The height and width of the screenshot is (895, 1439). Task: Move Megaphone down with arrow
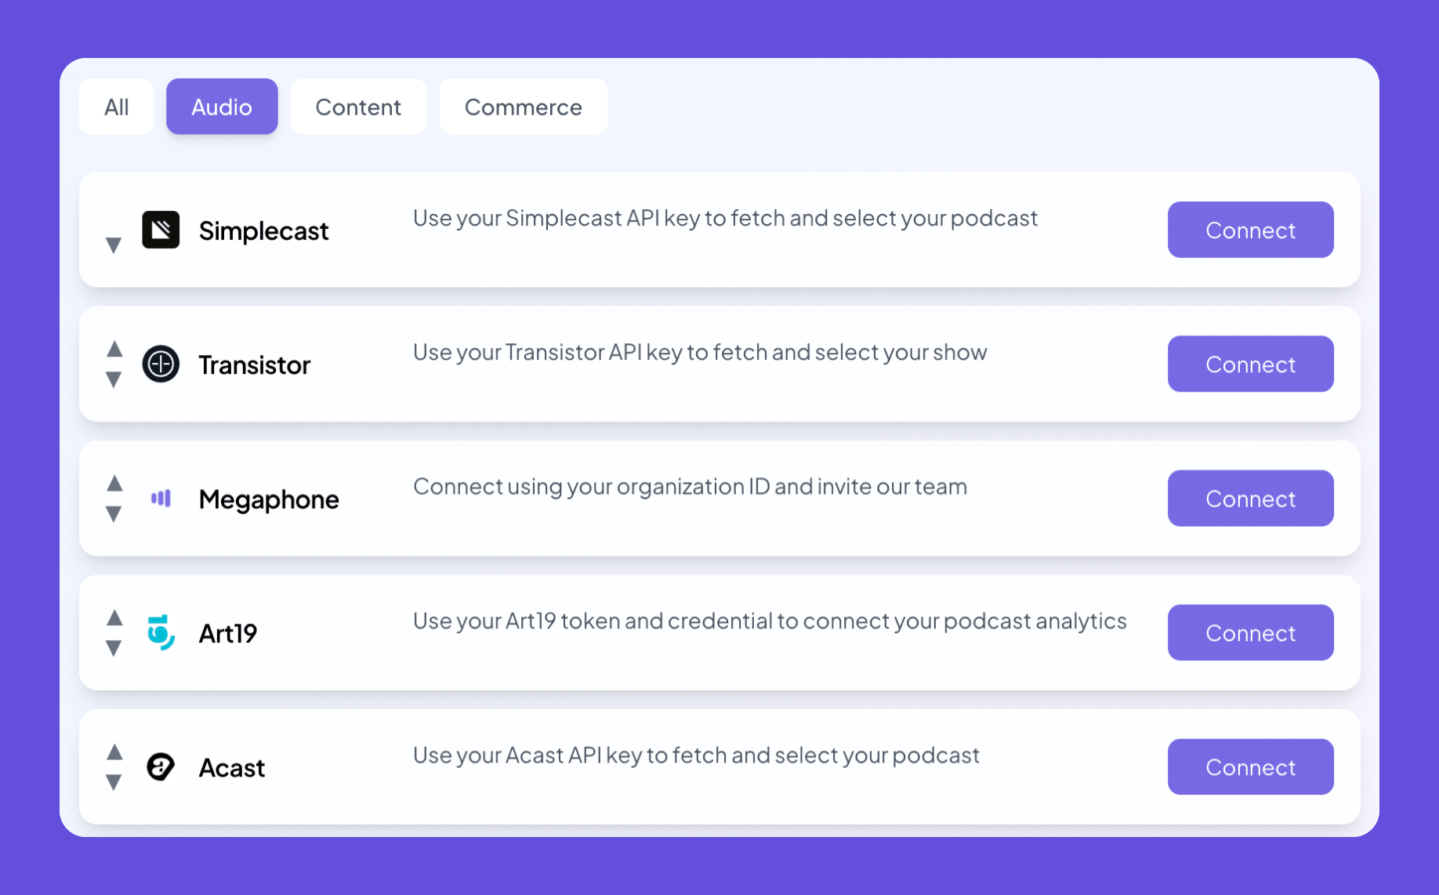[114, 514]
